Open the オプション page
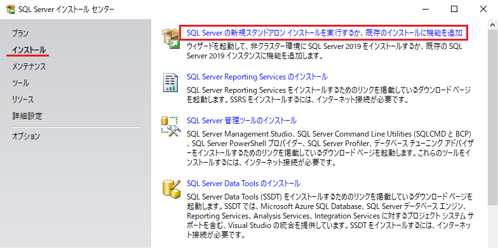498x249 pixels. point(26,137)
